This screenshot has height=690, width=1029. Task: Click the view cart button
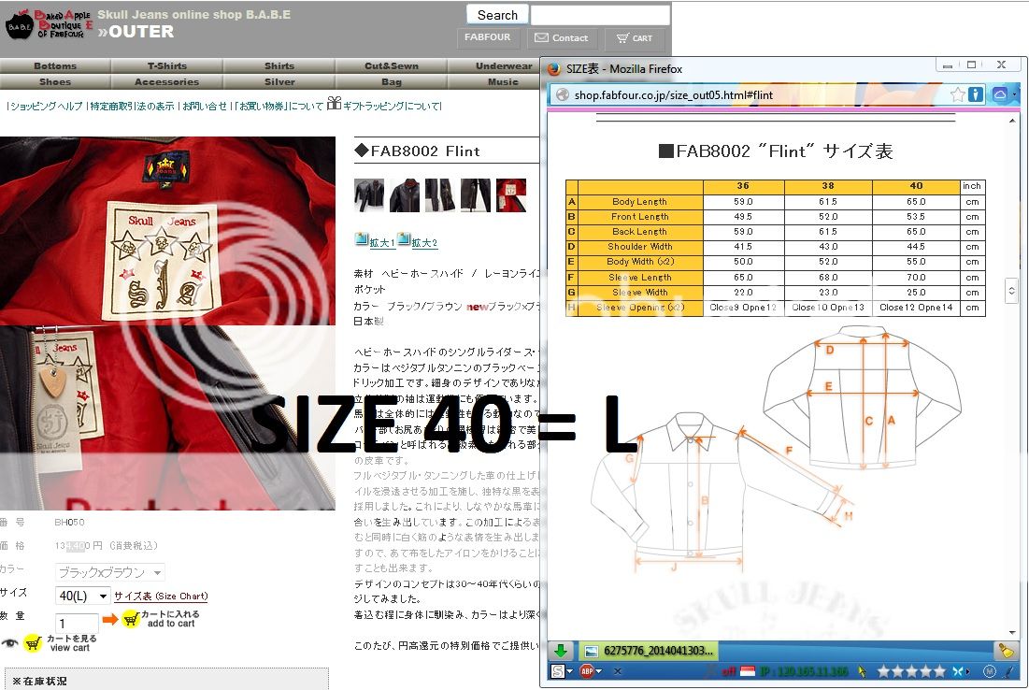pos(61,642)
